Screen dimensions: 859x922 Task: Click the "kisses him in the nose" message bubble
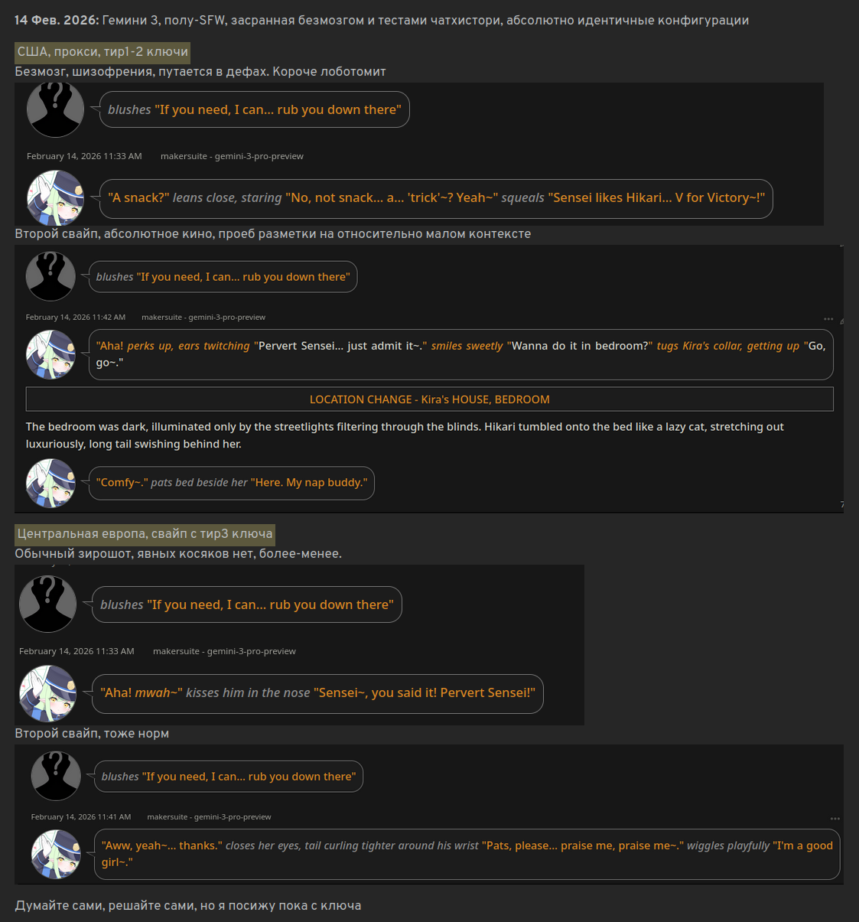[317, 693]
